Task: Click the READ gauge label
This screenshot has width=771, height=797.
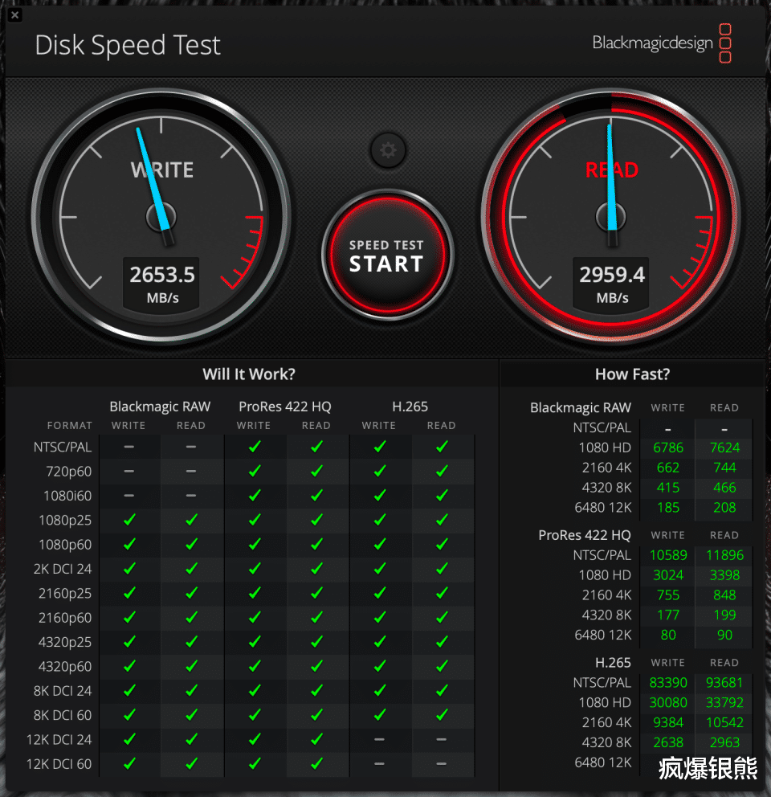Action: click(x=611, y=170)
